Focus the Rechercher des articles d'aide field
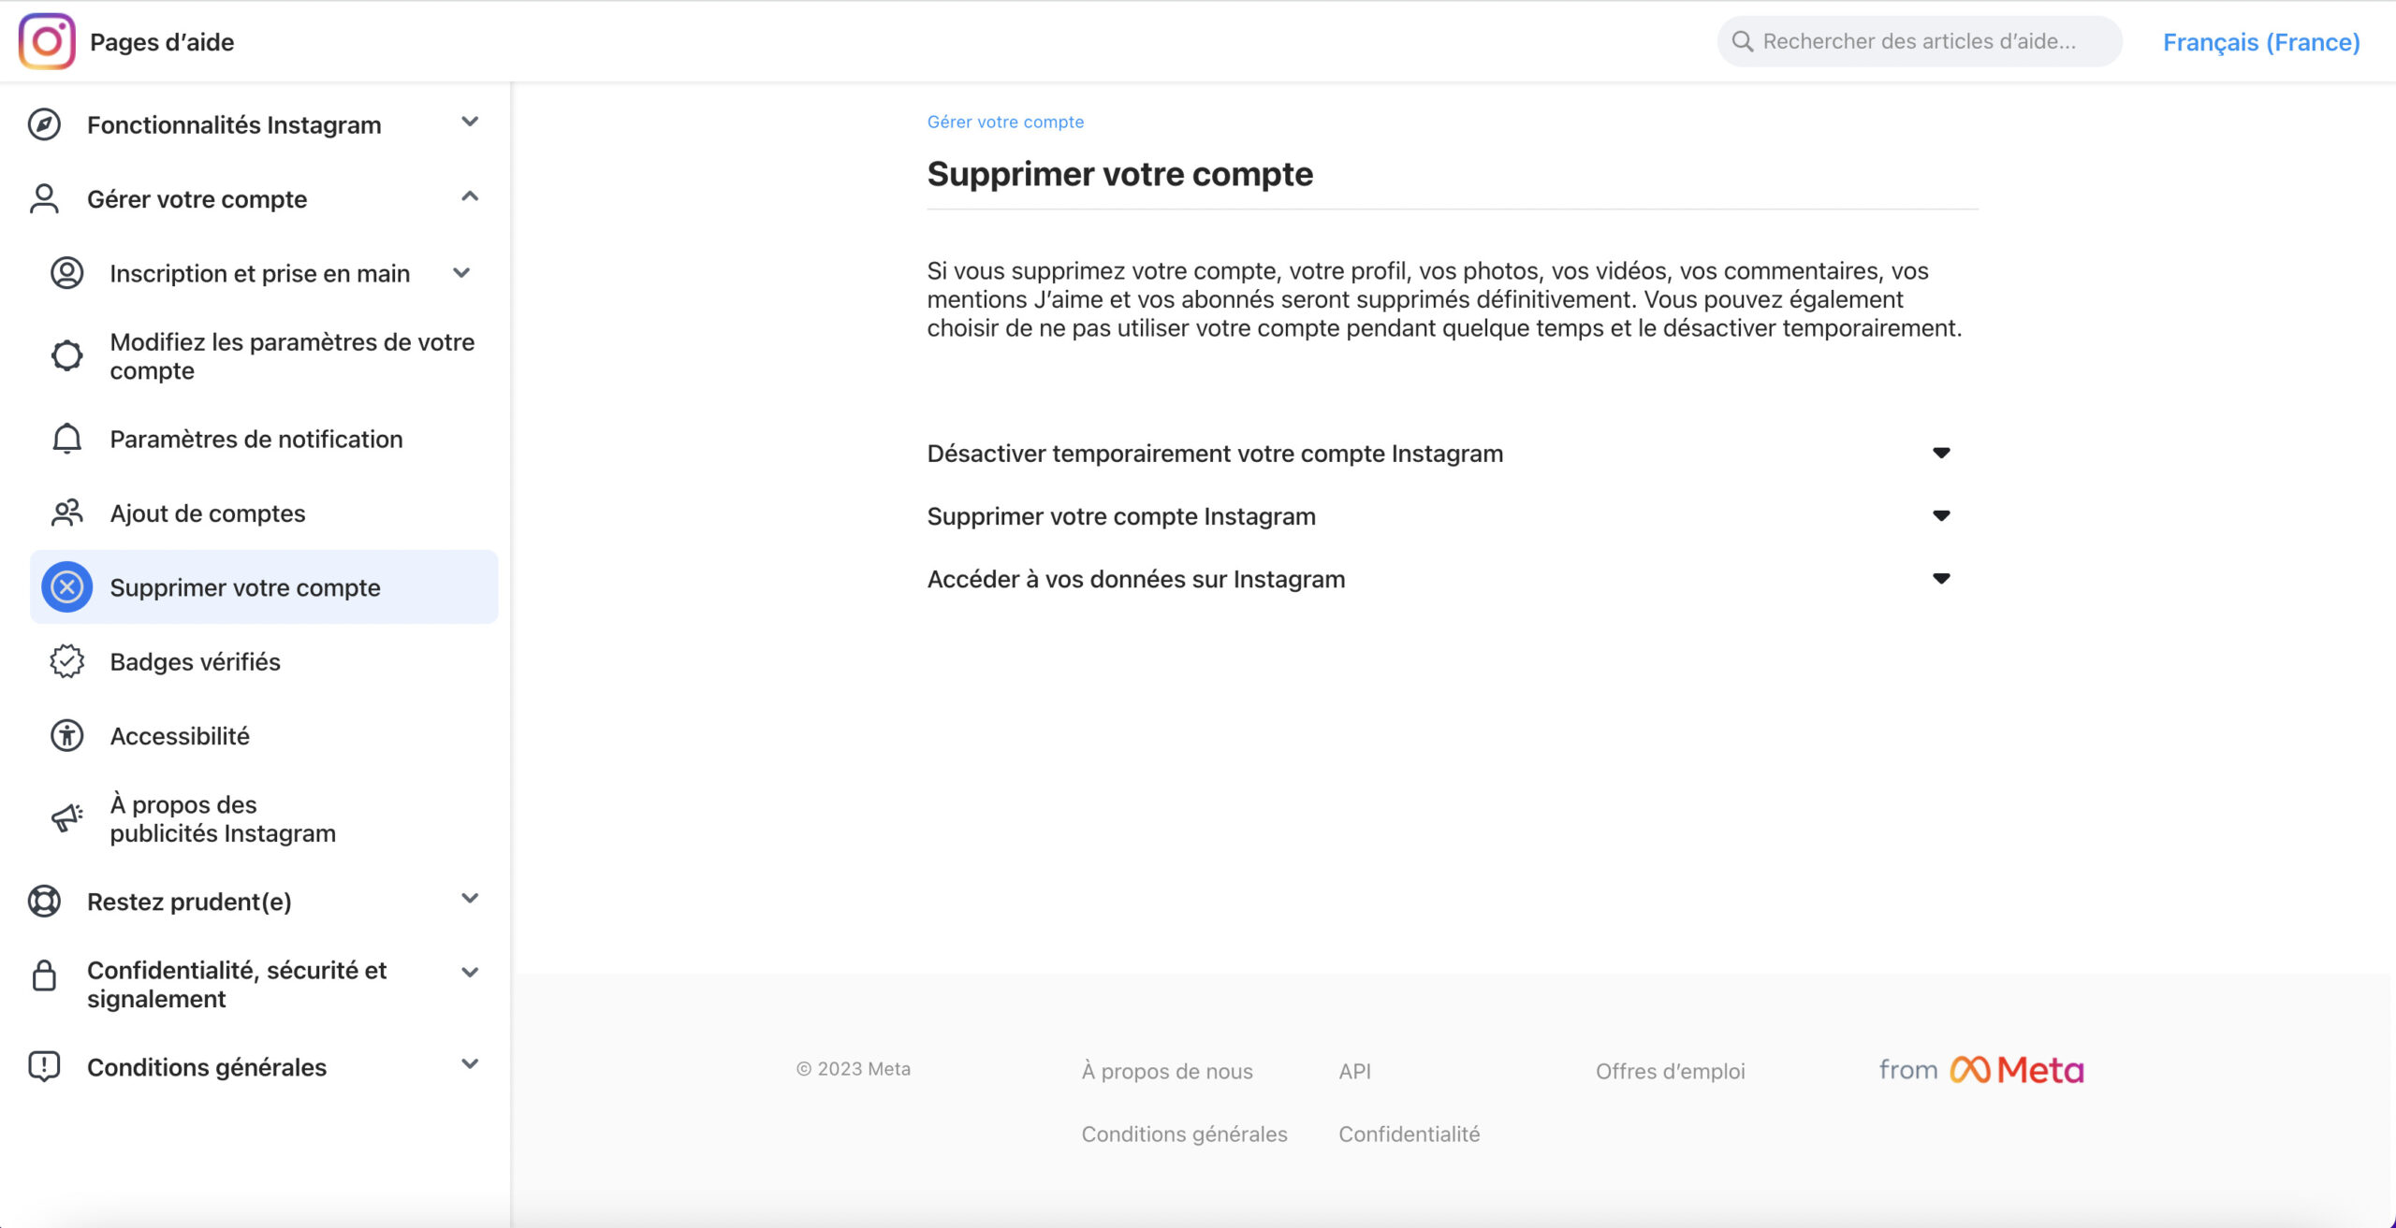 pyautogui.click(x=1919, y=41)
